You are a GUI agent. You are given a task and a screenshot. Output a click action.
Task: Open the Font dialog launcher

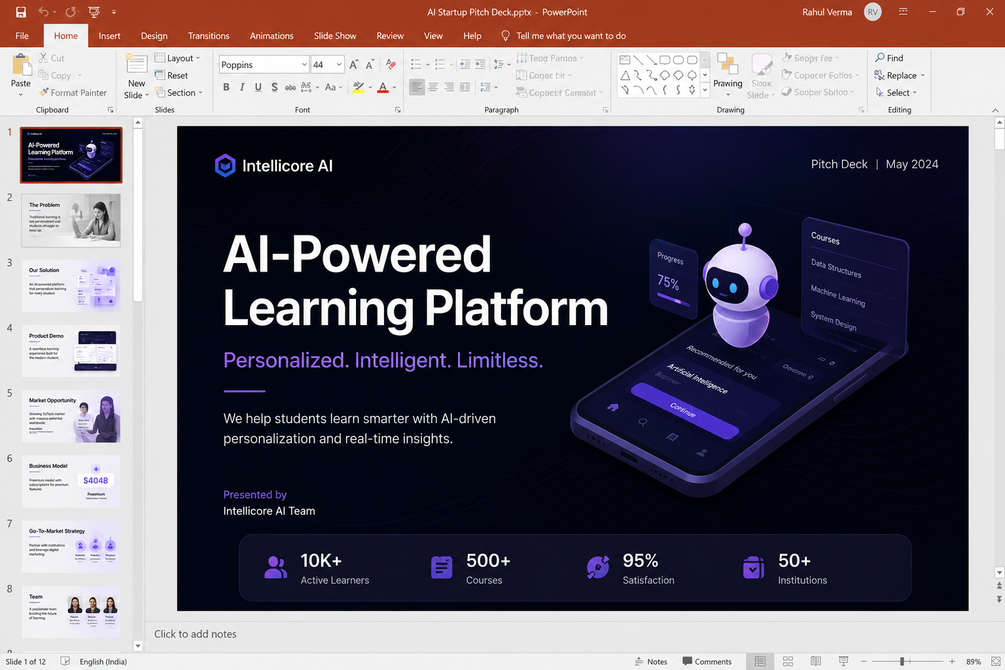(x=398, y=110)
